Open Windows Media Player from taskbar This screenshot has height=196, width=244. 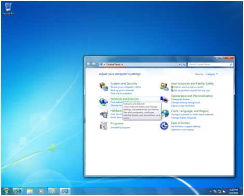pos(41,191)
